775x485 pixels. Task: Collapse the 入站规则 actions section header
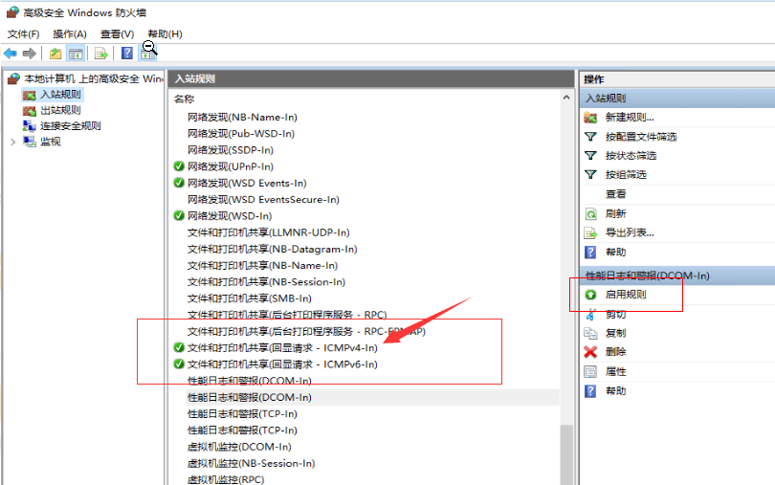(677, 98)
